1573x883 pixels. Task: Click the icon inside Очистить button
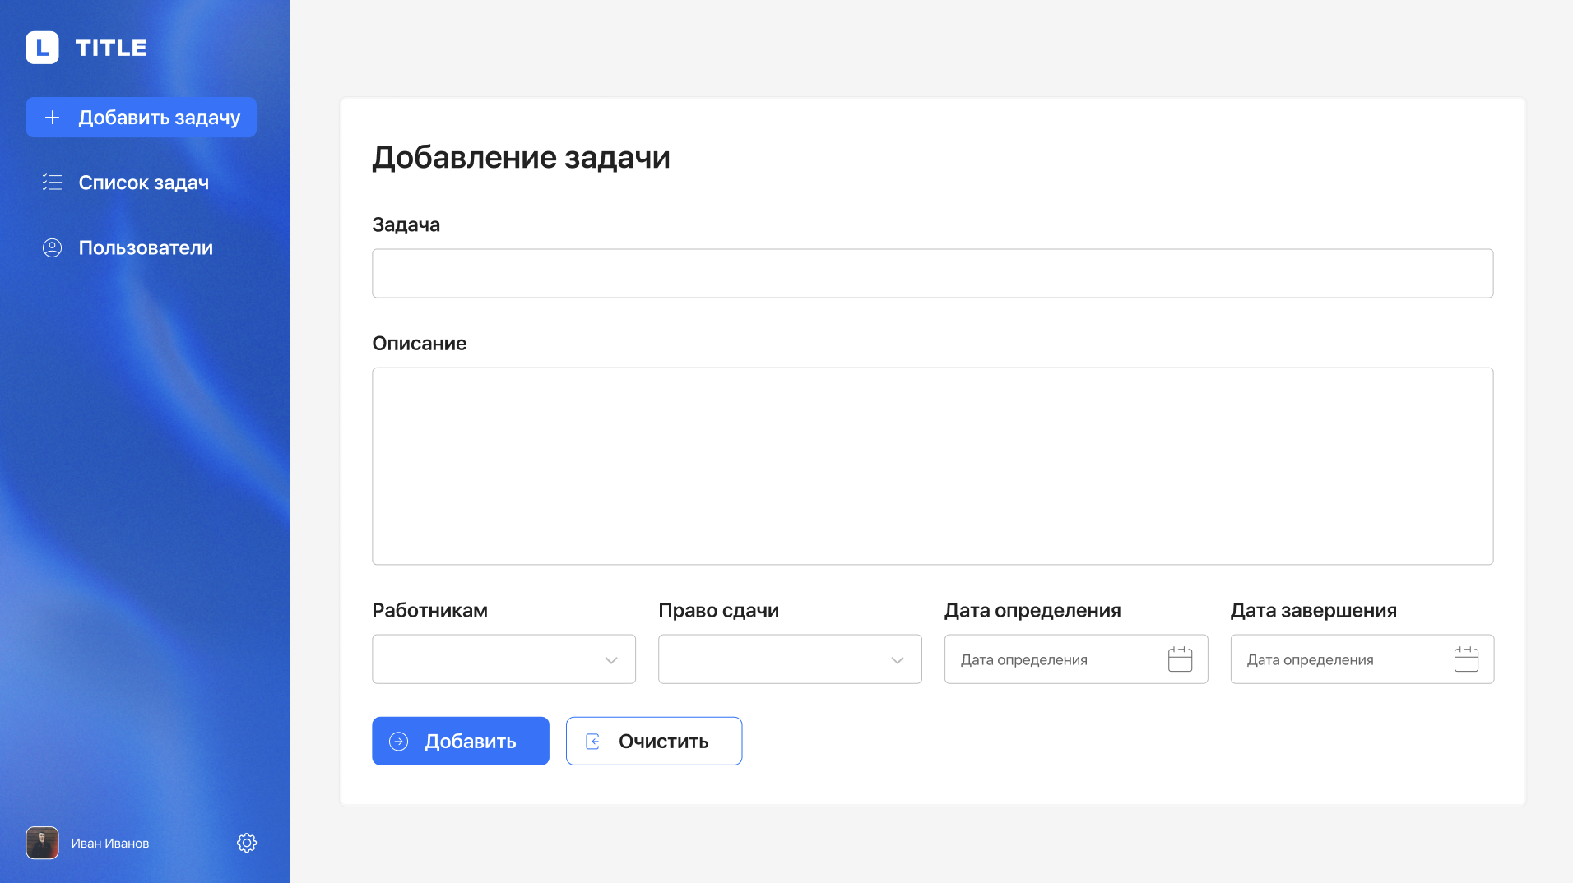[x=592, y=742]
